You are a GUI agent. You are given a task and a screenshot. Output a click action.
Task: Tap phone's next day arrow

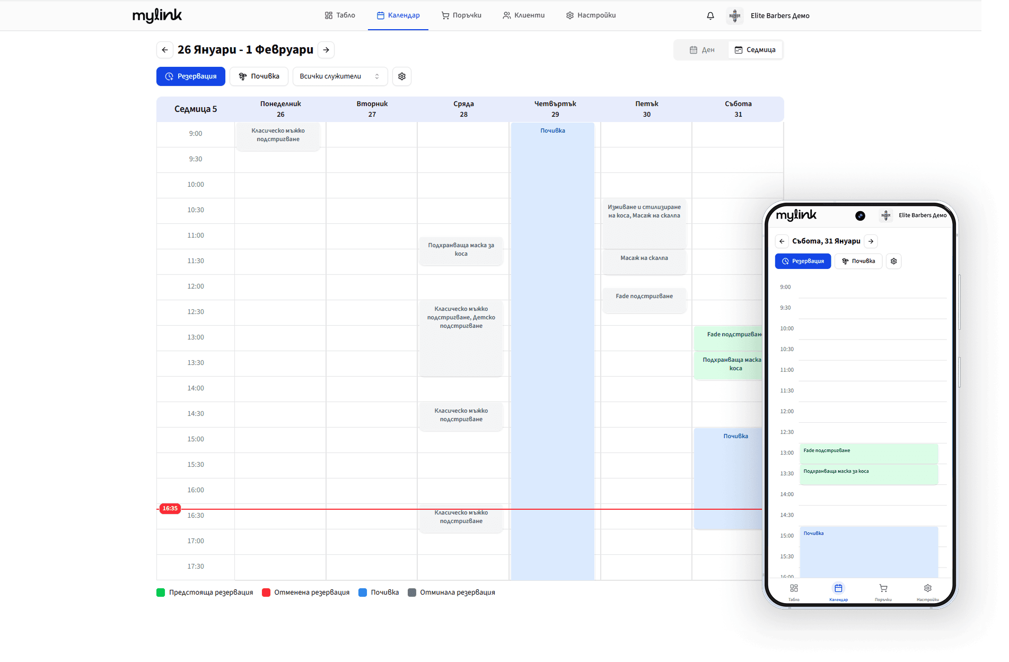click(871, 241)
